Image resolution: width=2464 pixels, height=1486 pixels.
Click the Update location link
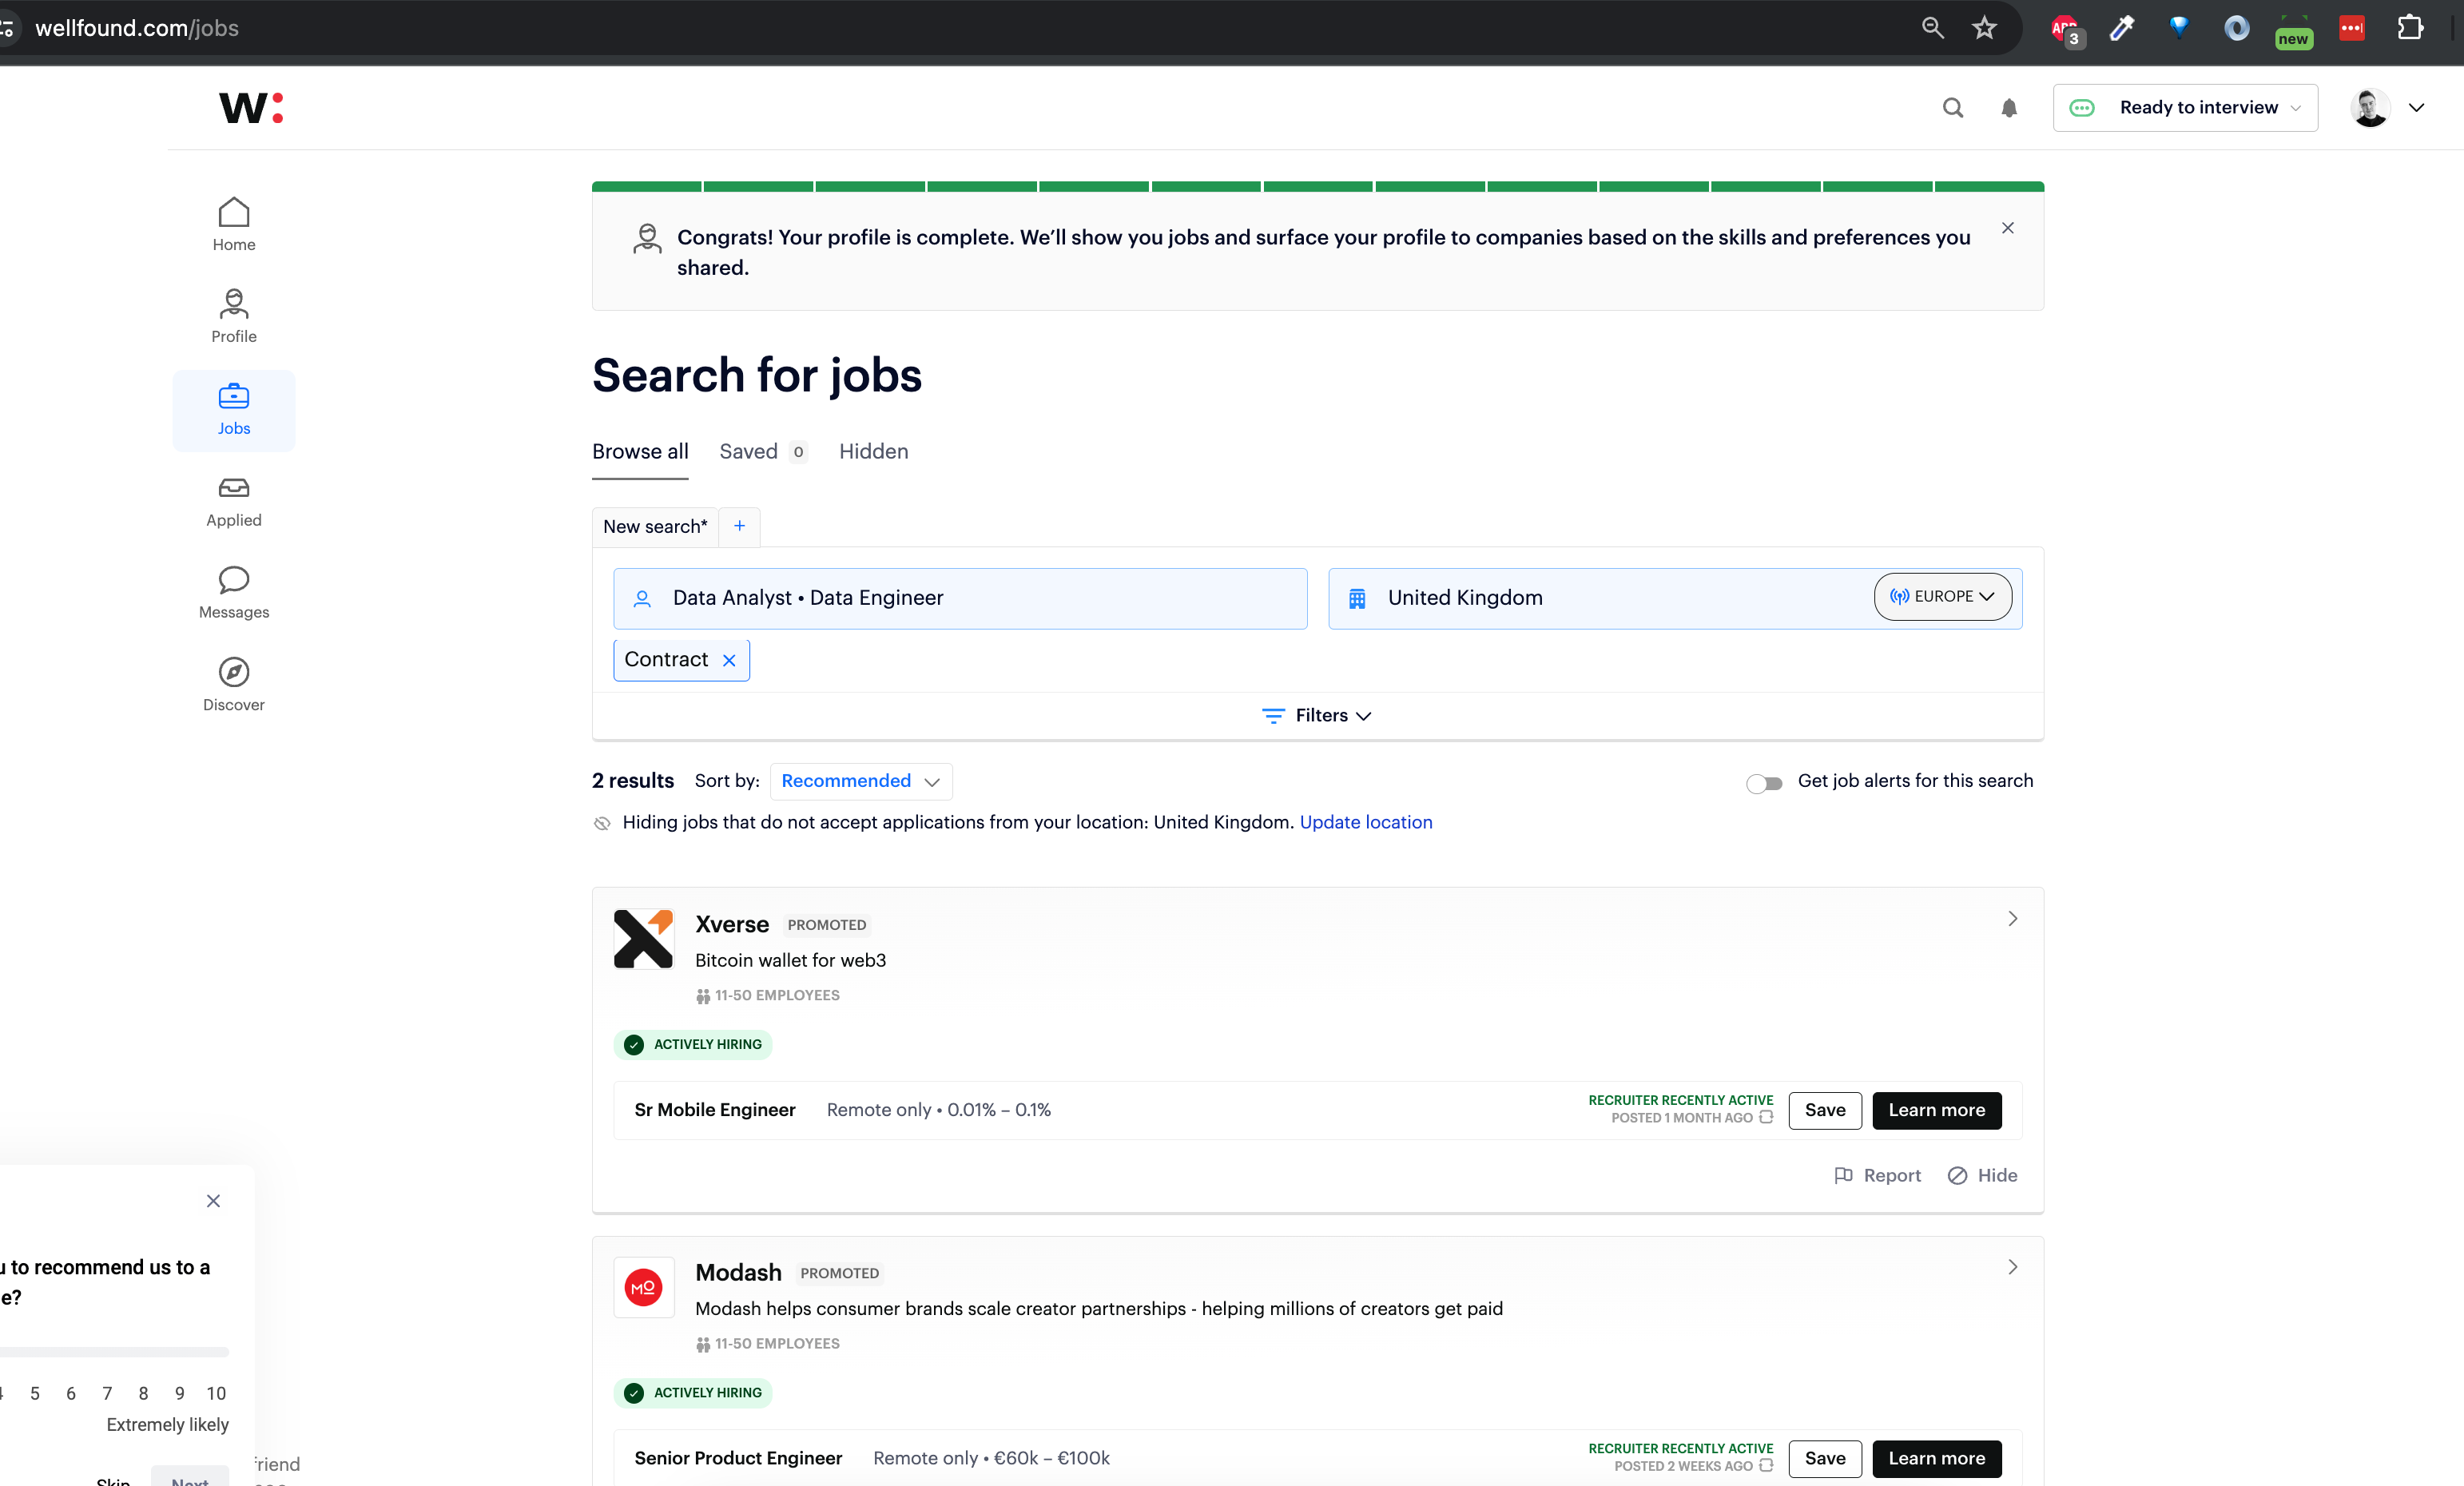[1365, 822]
